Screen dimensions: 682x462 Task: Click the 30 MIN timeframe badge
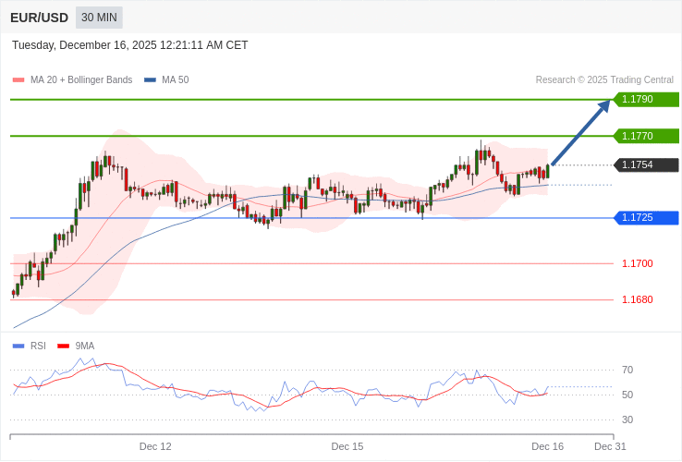99,18
